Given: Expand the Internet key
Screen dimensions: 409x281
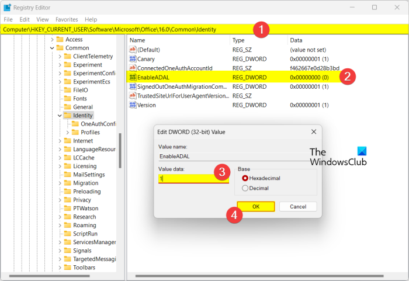Looking at the screenshot, I should click(60, 141).
